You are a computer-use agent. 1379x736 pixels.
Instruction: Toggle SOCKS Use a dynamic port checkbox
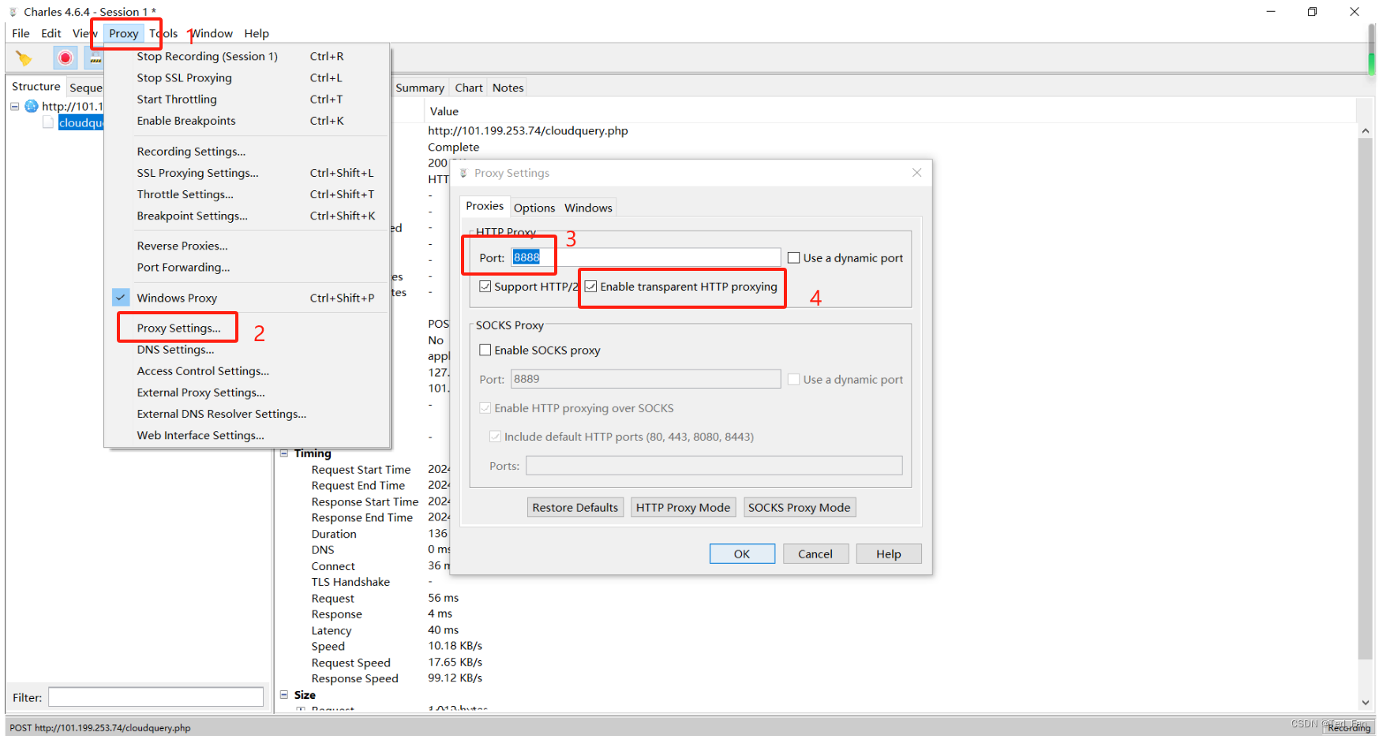[x=794, y=380]
